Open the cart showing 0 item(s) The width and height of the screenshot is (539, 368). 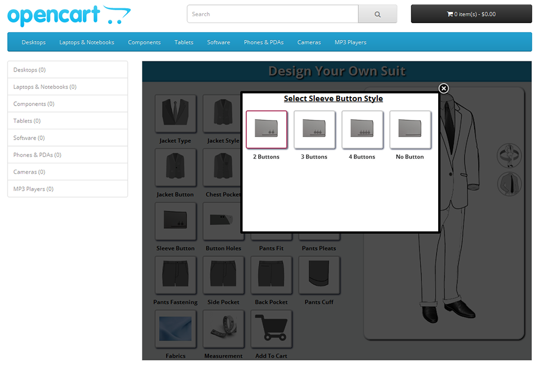471,14
